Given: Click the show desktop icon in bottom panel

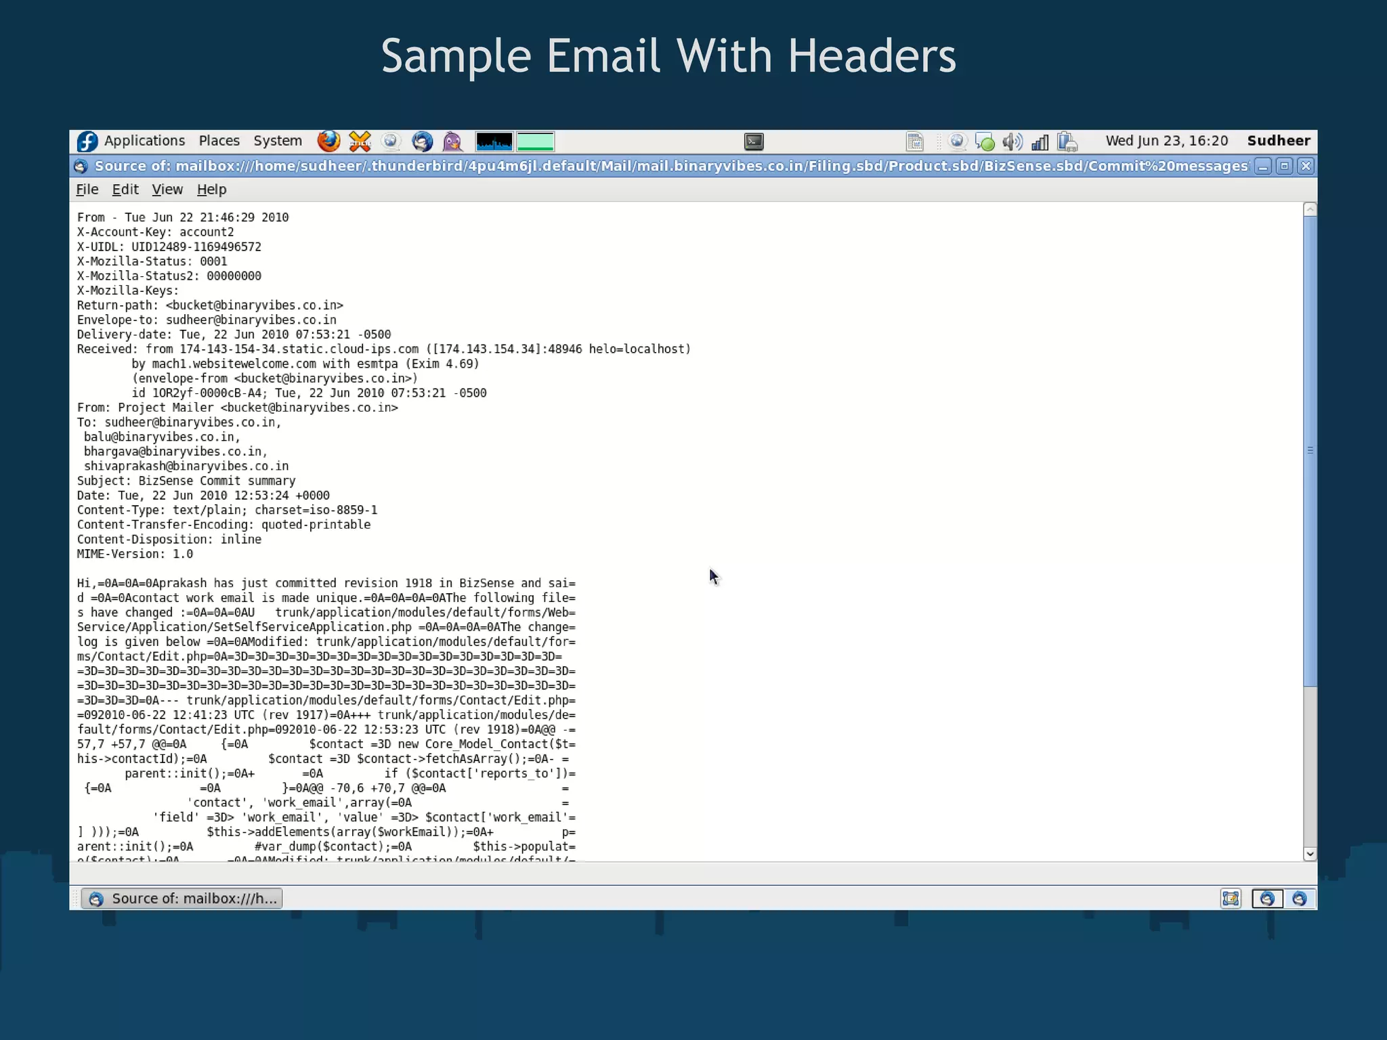Looking at the screenshot, I should coord(1231,898).
